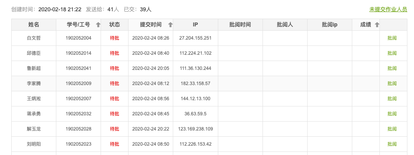Click the 批阅人 column header
The width and height of the screenshot is (414, 155).
point(285,25)
